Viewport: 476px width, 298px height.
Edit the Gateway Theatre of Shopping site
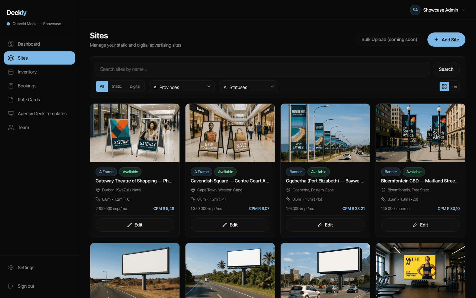135,225
